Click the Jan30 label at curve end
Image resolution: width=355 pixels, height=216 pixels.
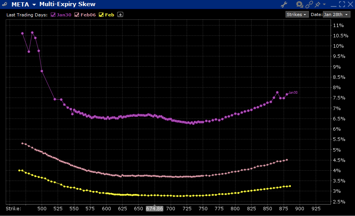click(293, 93)
